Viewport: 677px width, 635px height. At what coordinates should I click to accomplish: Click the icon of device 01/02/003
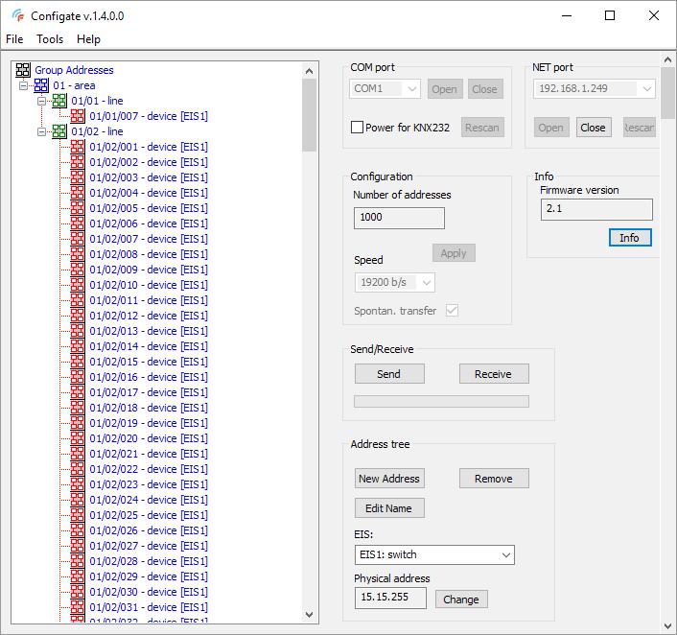pyautogui.click(x=78, y=177)
